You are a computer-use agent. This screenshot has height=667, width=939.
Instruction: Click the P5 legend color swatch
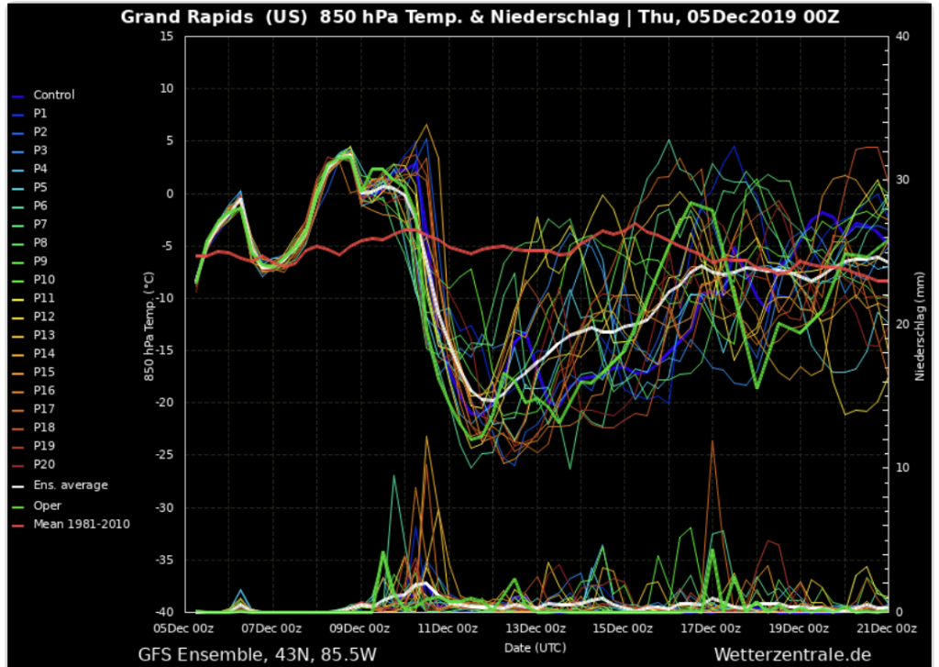pyautogui.click(x=18, y=189)
